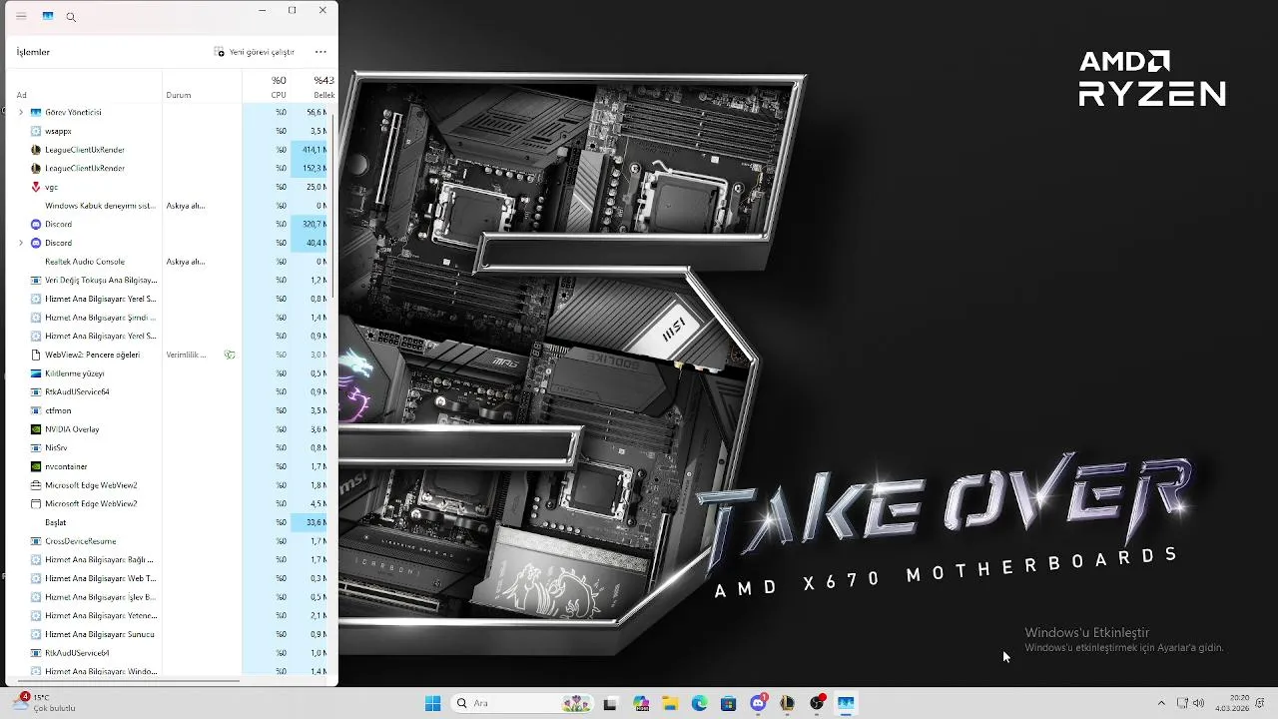This screenshot has height=719, width=1278.
Task: Click the ctfmon process icon
Action: pos(36,410)
